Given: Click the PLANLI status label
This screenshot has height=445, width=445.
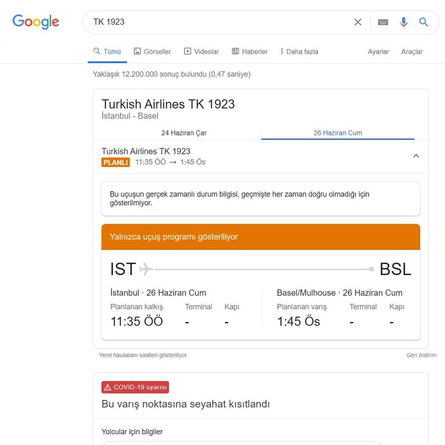Looking at the screenshot, I should [x=115, y=162].
